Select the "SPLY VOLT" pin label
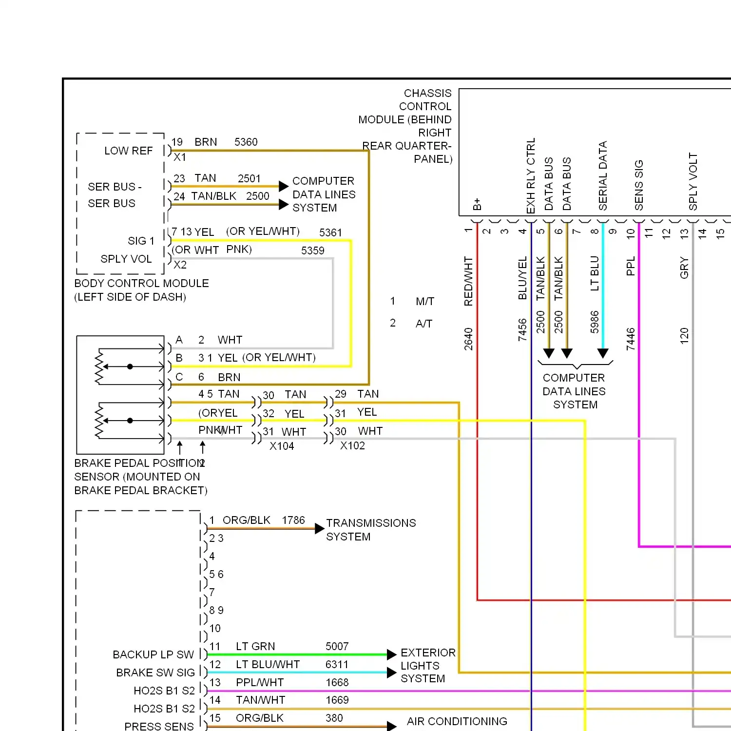 tap(693, 182)
